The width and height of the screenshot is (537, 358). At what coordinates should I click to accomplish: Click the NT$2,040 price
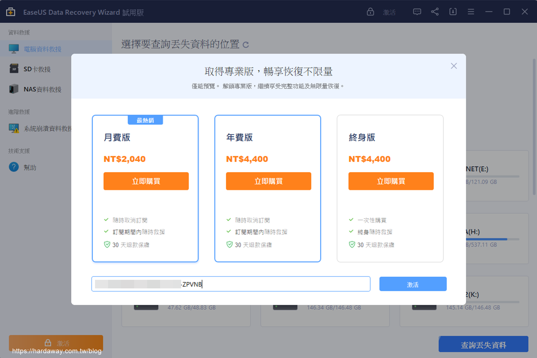[x=124, y=159]
